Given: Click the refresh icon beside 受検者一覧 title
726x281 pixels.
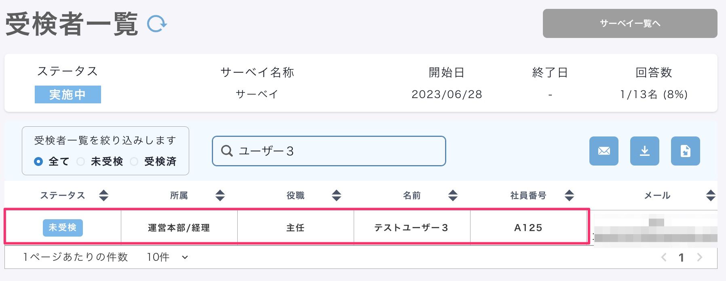Looking at the screenshot, I should (x=157, y=24).
